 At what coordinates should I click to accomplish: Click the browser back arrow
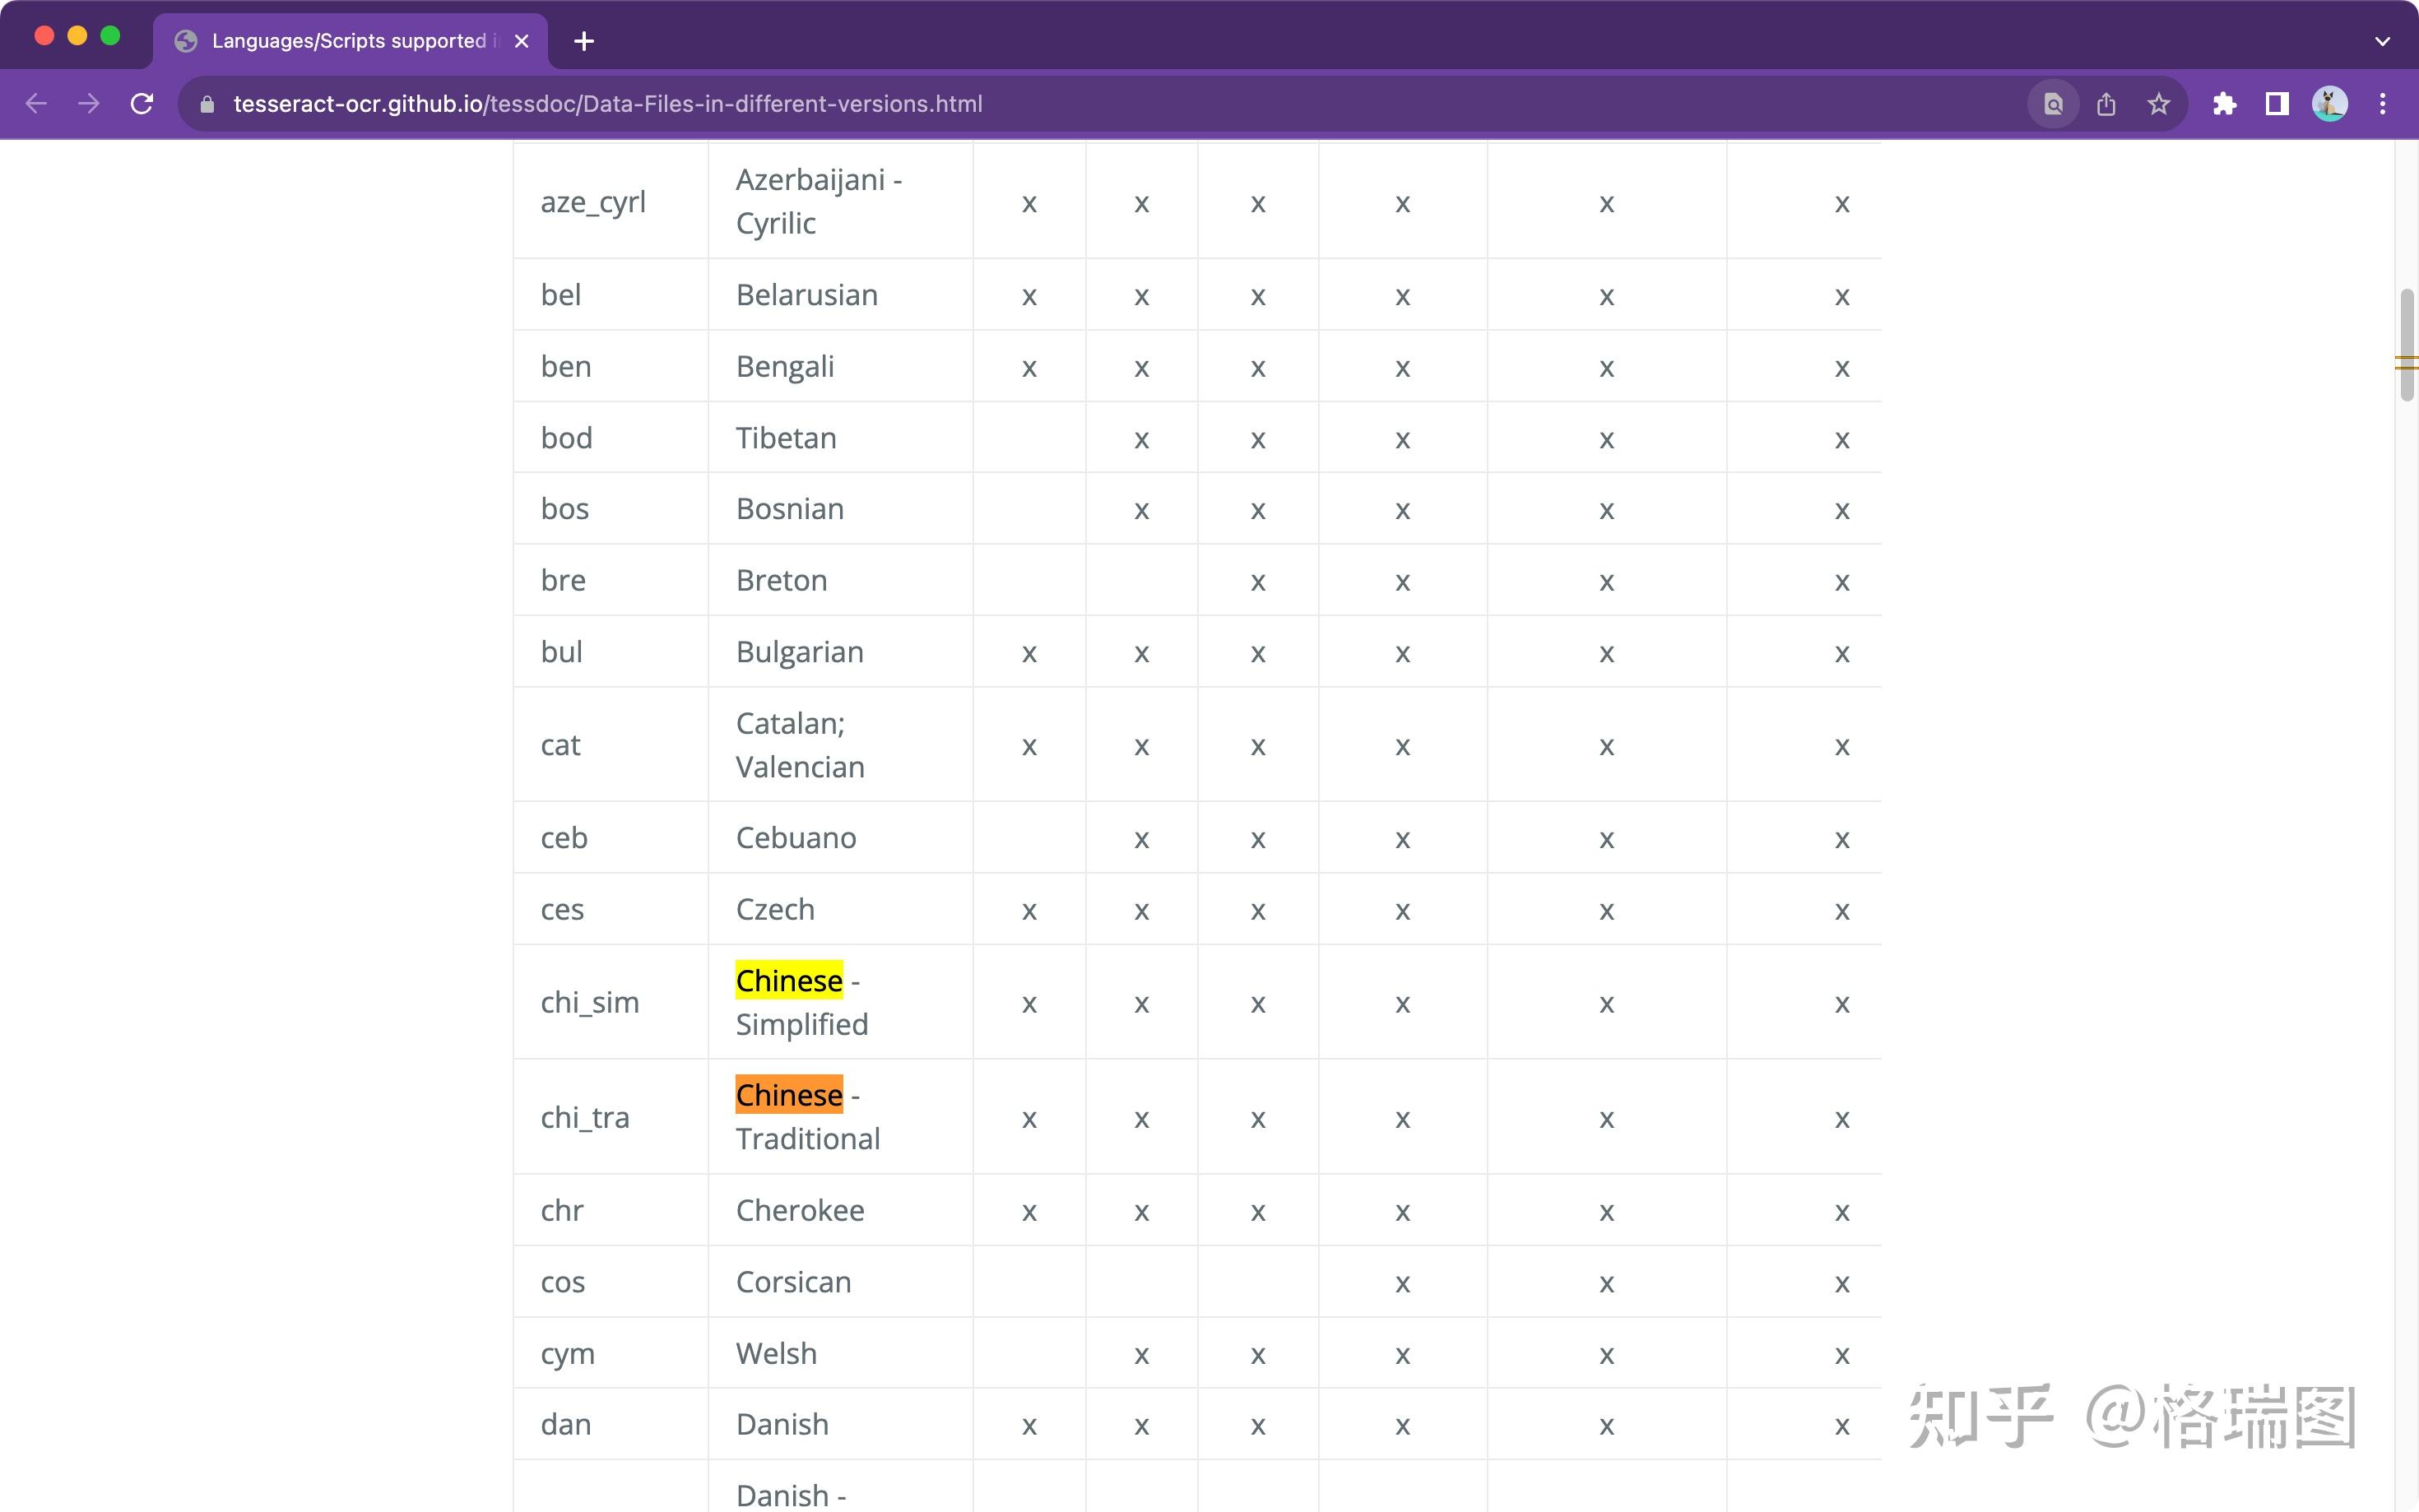coord(36,104)
